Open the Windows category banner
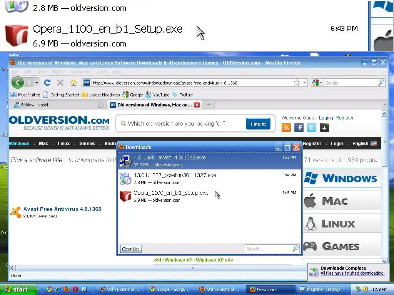The height and width of the screenshot is (295, 394). click(342, 178)
